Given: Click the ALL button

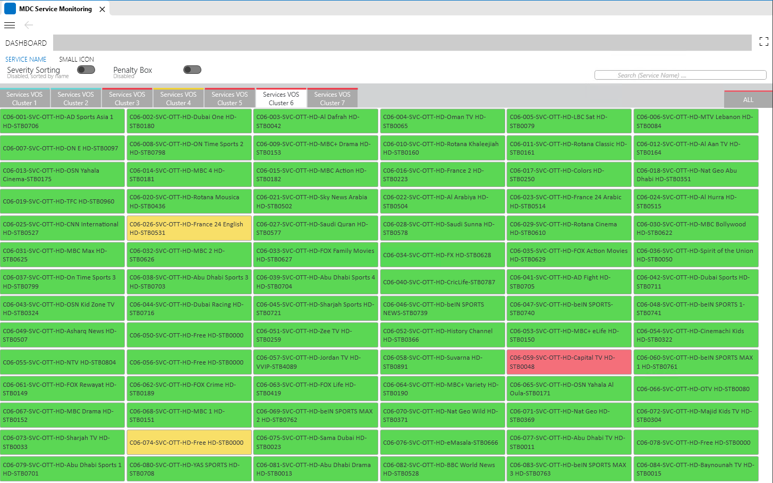Looking at the screenshot, I should coord(748,99).
